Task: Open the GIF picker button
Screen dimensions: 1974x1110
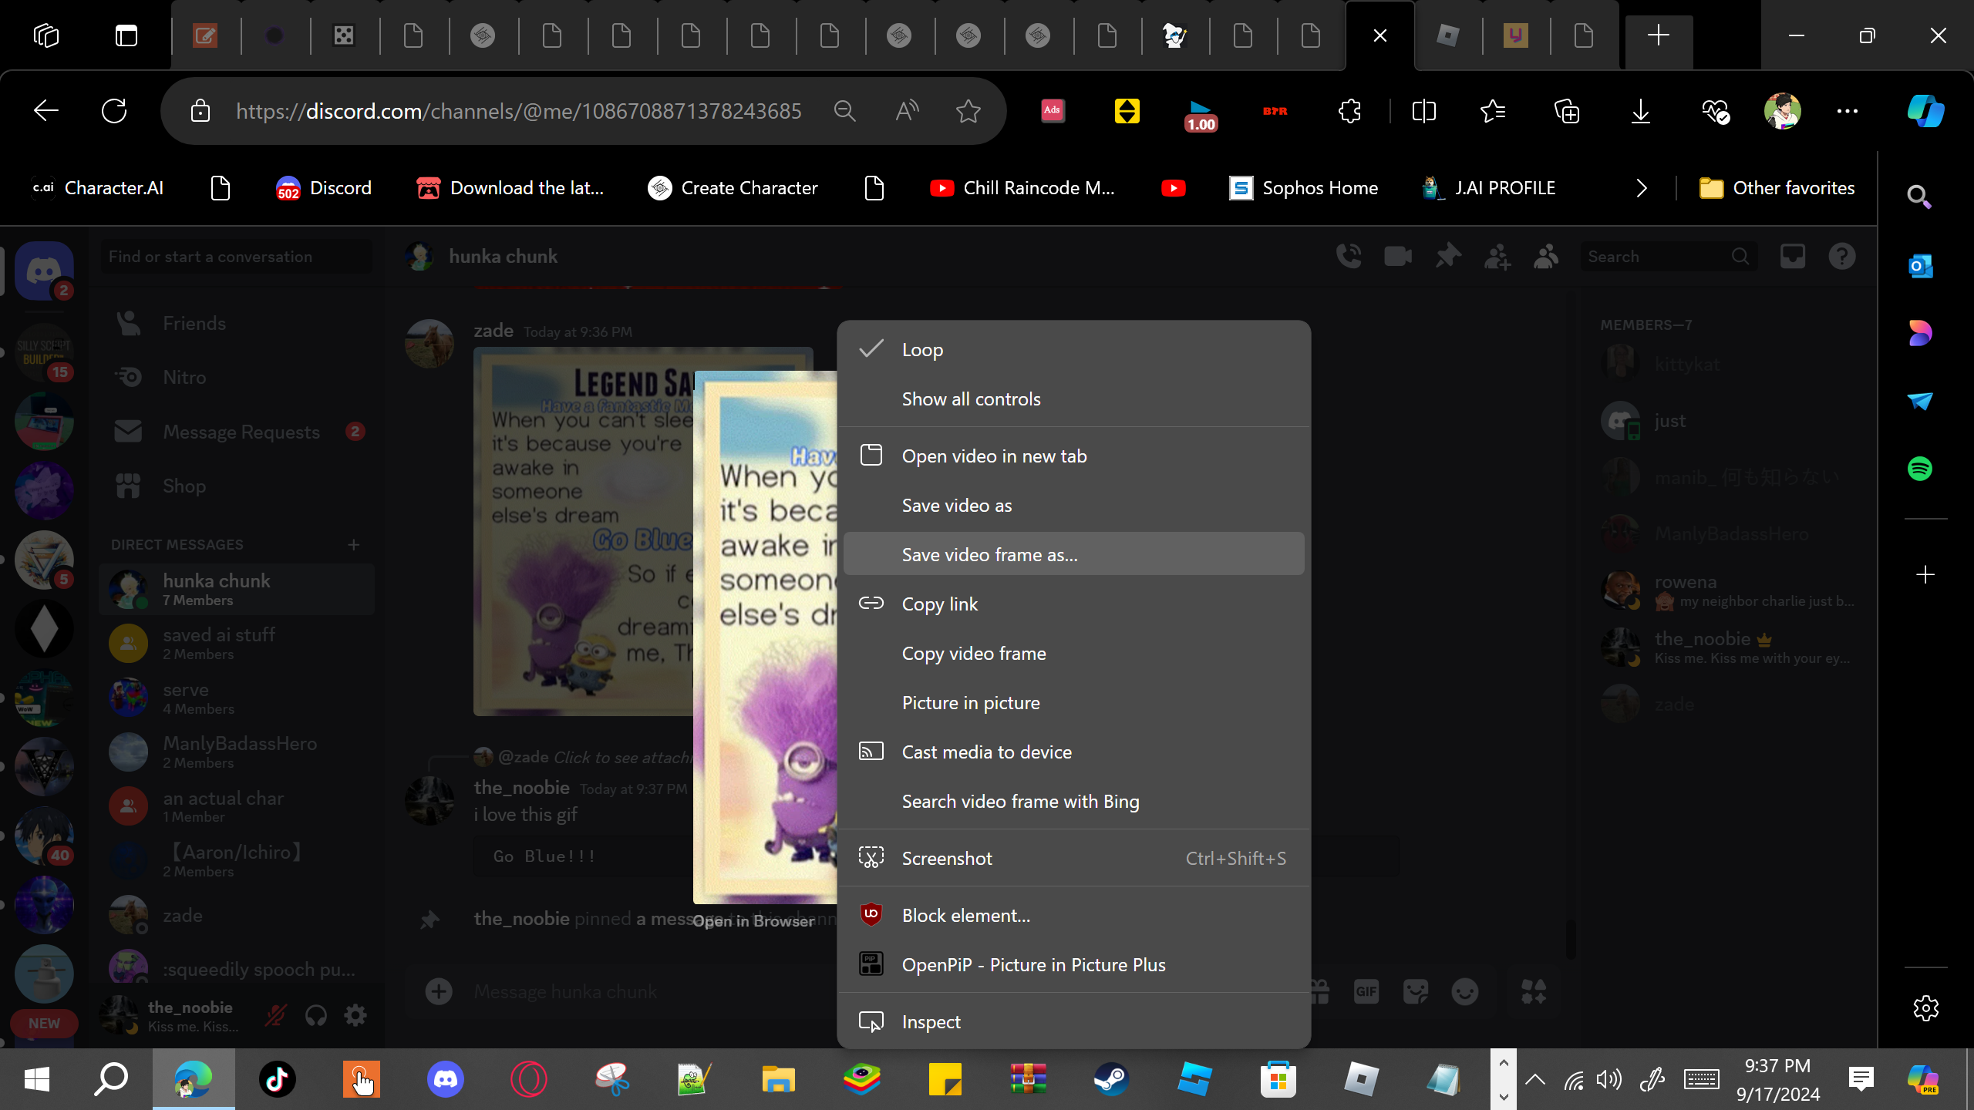Action: pos(1366,992)
